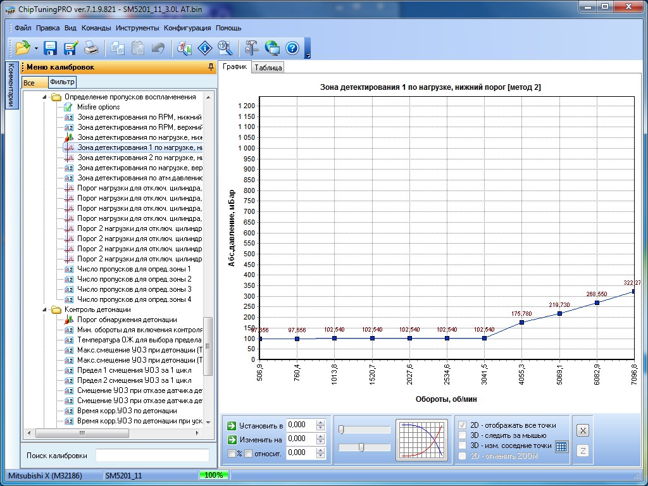The height and width of the screenshot is (486, 648).
Task: Toggle the 'относит.' checkbox
Action: tap(249, 453)
